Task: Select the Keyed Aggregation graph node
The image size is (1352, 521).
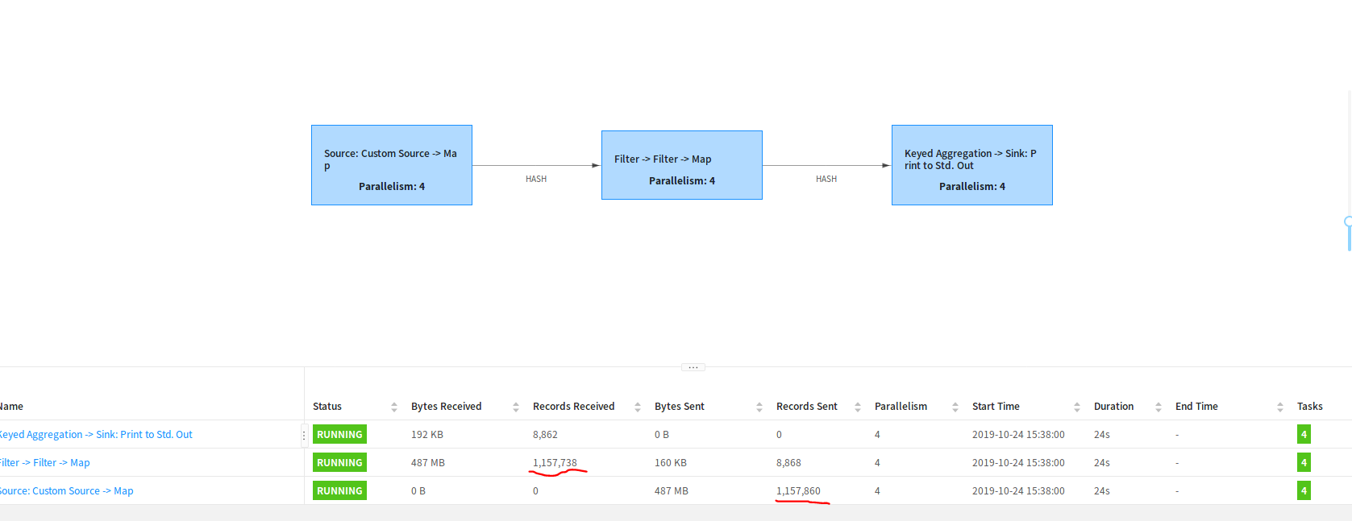Action: [x=972, y=165]
